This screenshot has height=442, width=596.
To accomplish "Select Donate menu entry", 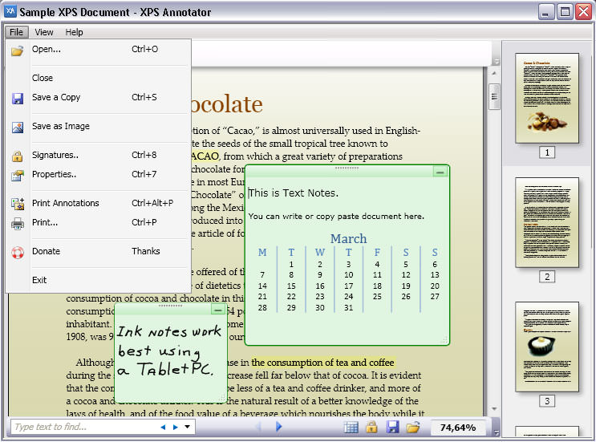I will (98, 252).
